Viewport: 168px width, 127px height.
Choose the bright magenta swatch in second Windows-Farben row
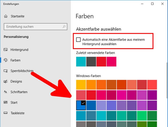pyautogui.click(x=122, y=95)
